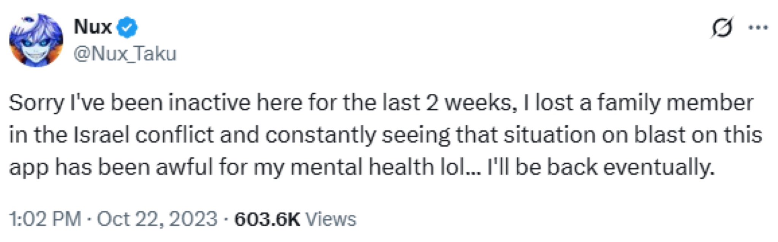Click the 1:02 PM timestamp
Viewport: 778px width, 242px height.
[45, 219]
